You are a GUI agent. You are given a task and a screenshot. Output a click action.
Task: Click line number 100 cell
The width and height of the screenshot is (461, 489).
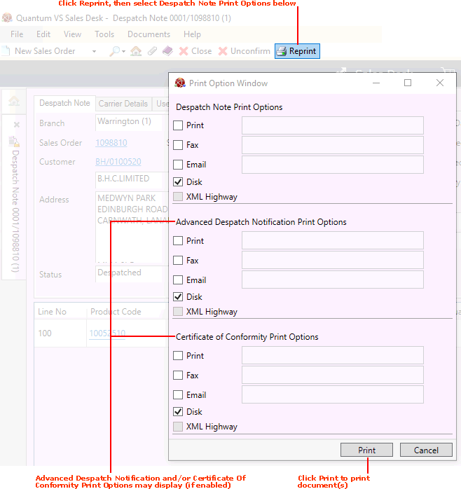(60, 333)
